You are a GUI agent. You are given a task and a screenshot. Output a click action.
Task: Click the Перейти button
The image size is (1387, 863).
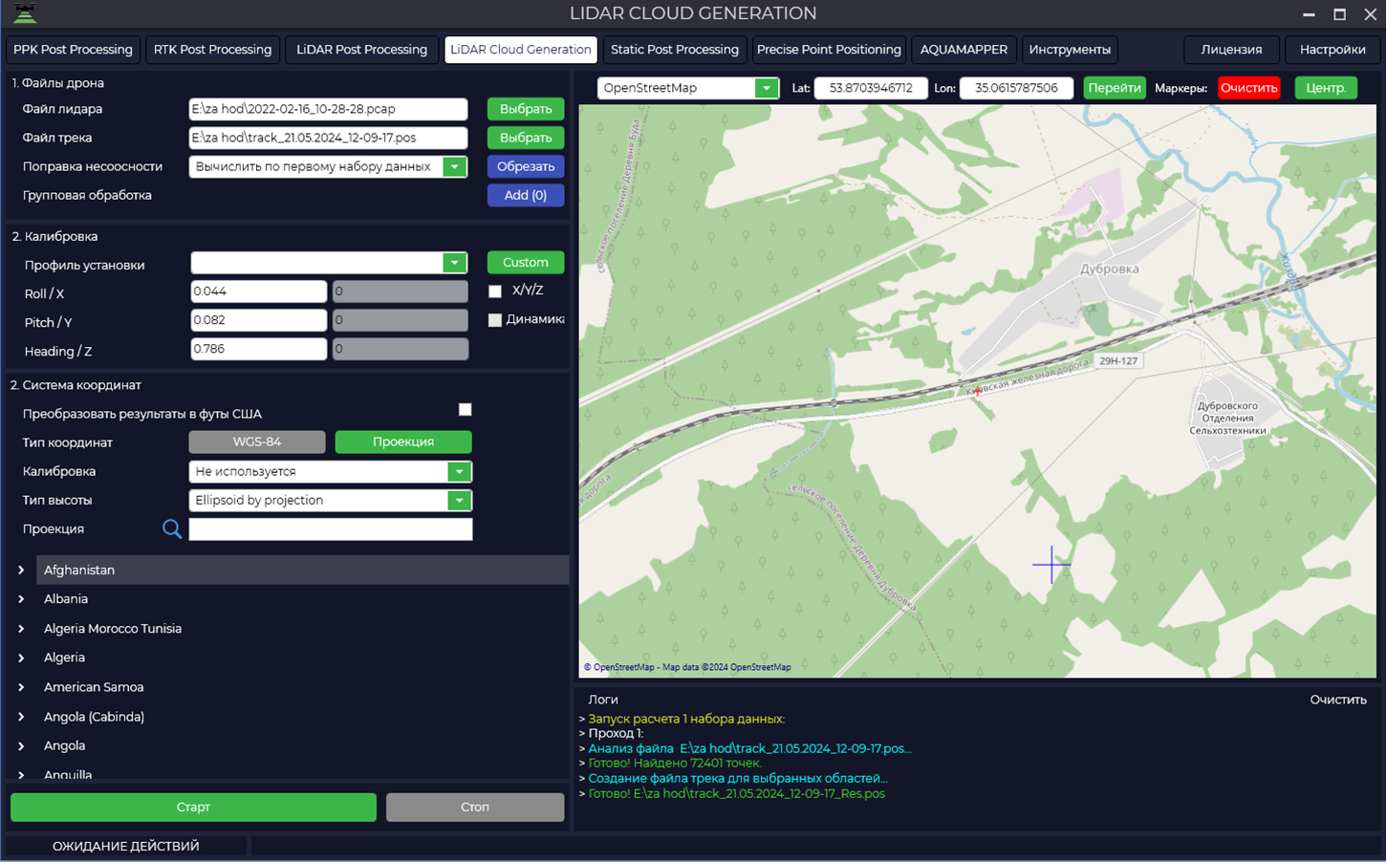point(1115,88)
